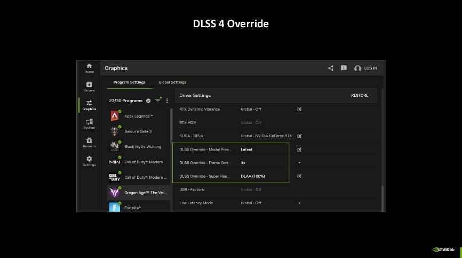Open Settings gear in sidebar
Image resolution: width=462 pixels, height=258 pixels.
89,161
